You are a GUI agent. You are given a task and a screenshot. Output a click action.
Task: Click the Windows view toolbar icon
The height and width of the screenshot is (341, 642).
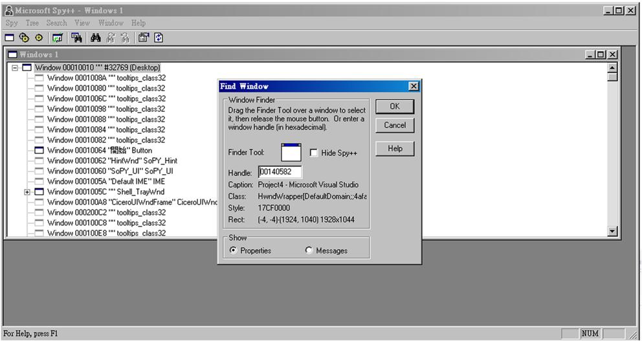pyautogui.click(x=11, y=38)
